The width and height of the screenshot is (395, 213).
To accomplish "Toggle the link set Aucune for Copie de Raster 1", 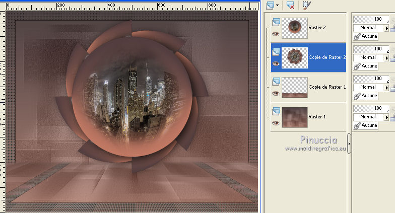I will (x=366, y=96).
